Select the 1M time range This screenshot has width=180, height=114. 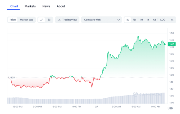(x=141, y=20)
